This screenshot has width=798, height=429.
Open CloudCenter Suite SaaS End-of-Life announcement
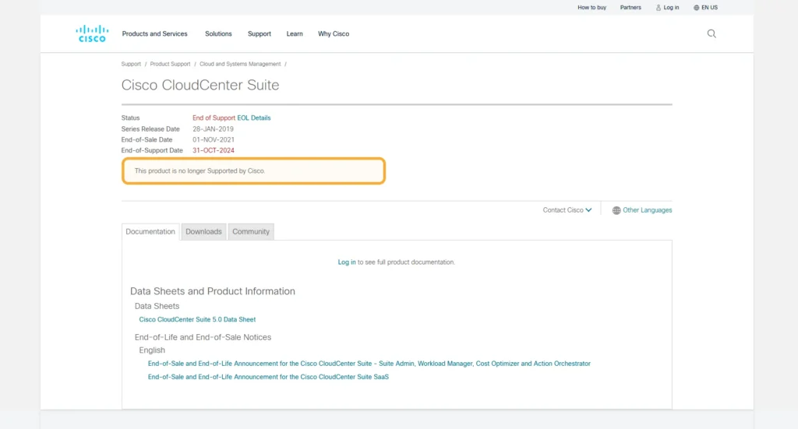tap(268, 377)
